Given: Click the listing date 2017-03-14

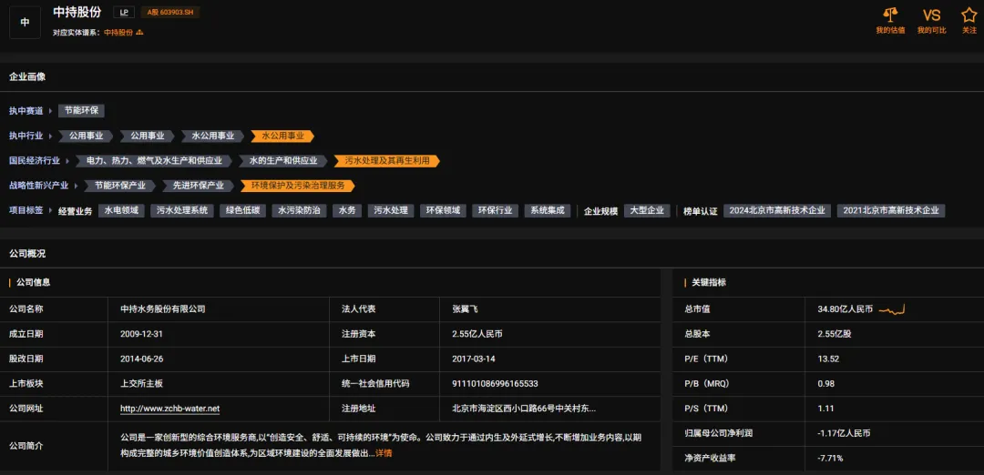Looking at the screenshot, I should click(x=473, y=359).
